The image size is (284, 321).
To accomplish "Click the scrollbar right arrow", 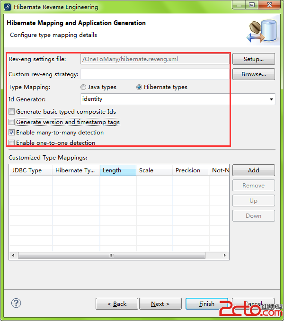I will pyautogui.click(x=225, y=255).
